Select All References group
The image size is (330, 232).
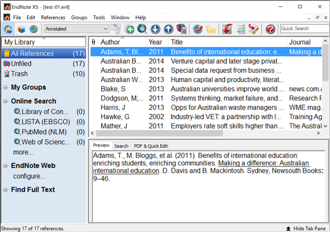pos(43,53)
